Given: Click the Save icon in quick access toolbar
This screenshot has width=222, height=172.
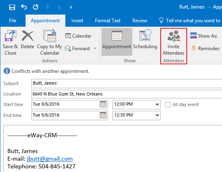Looking at the screenshot, I should point(12,7).
